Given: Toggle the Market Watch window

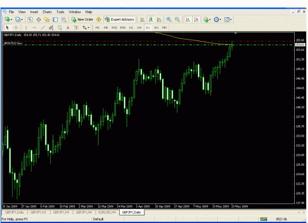Looking at the screenshot, I should 30,19.
